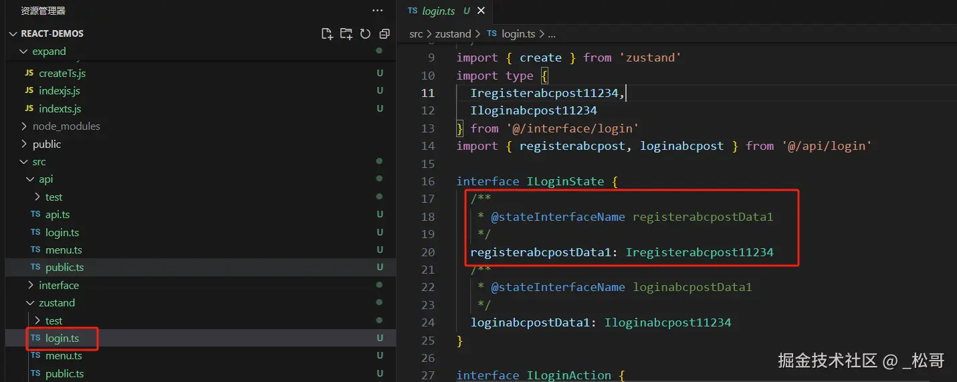Click the New Folder icon in explorer header
This screenshot has width=957, height=382.
[346, 33]
